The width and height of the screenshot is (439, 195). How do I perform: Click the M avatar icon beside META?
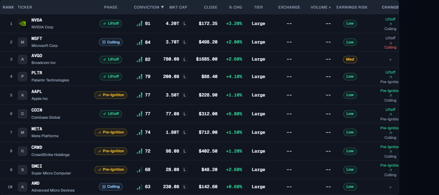[23, 132]
